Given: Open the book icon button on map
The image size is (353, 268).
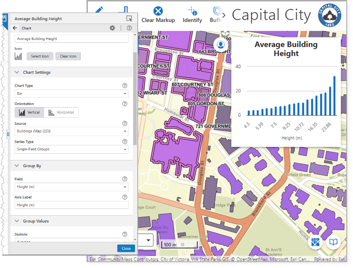Looking at the screenshot, I should (333, 242).
